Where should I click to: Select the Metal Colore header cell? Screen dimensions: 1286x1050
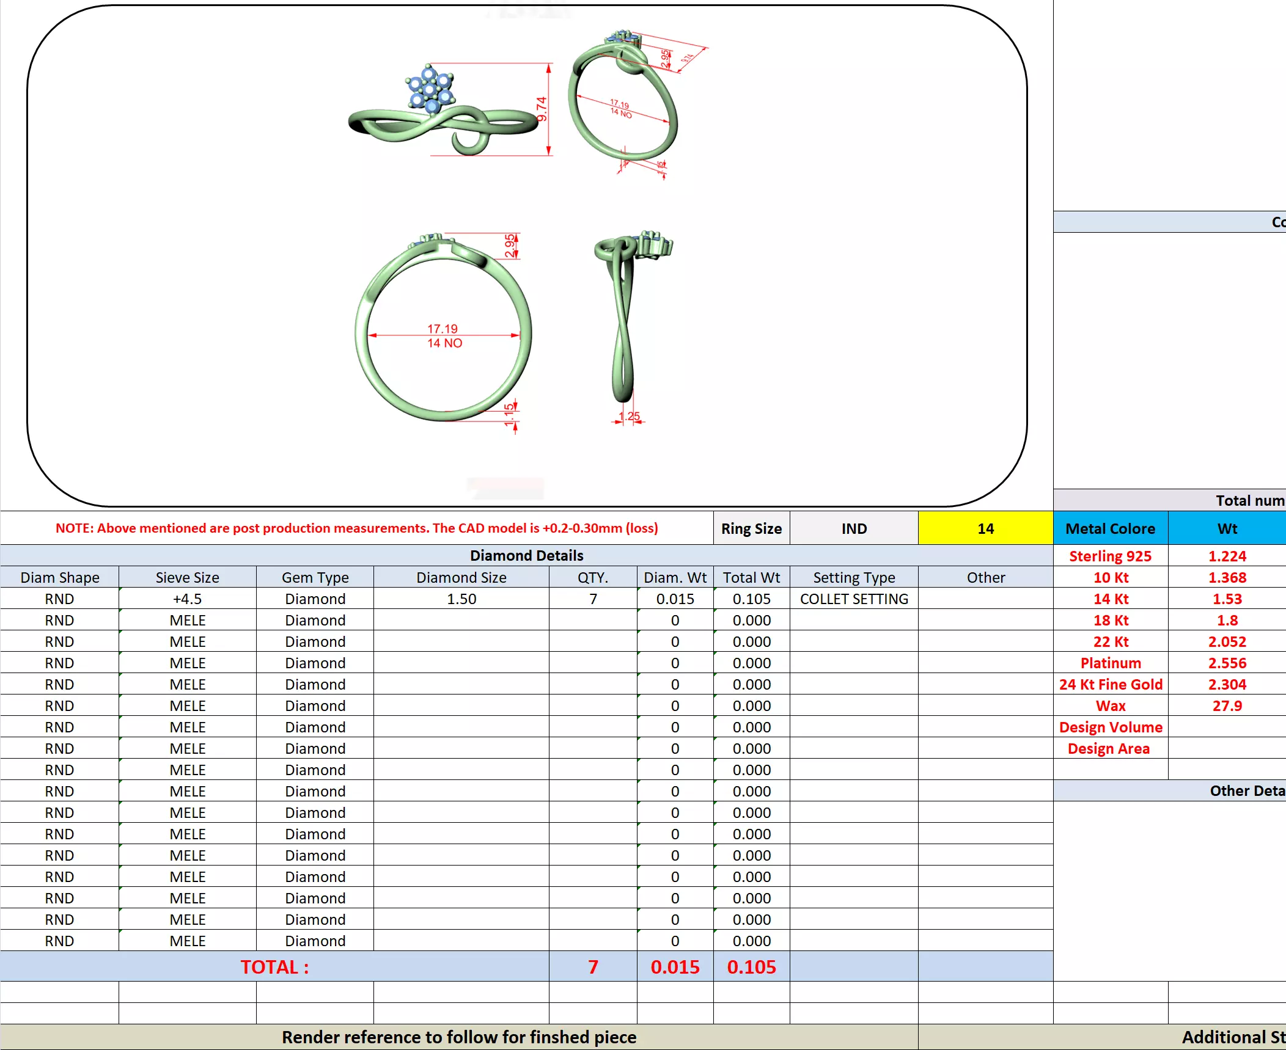pos(1110,528)
